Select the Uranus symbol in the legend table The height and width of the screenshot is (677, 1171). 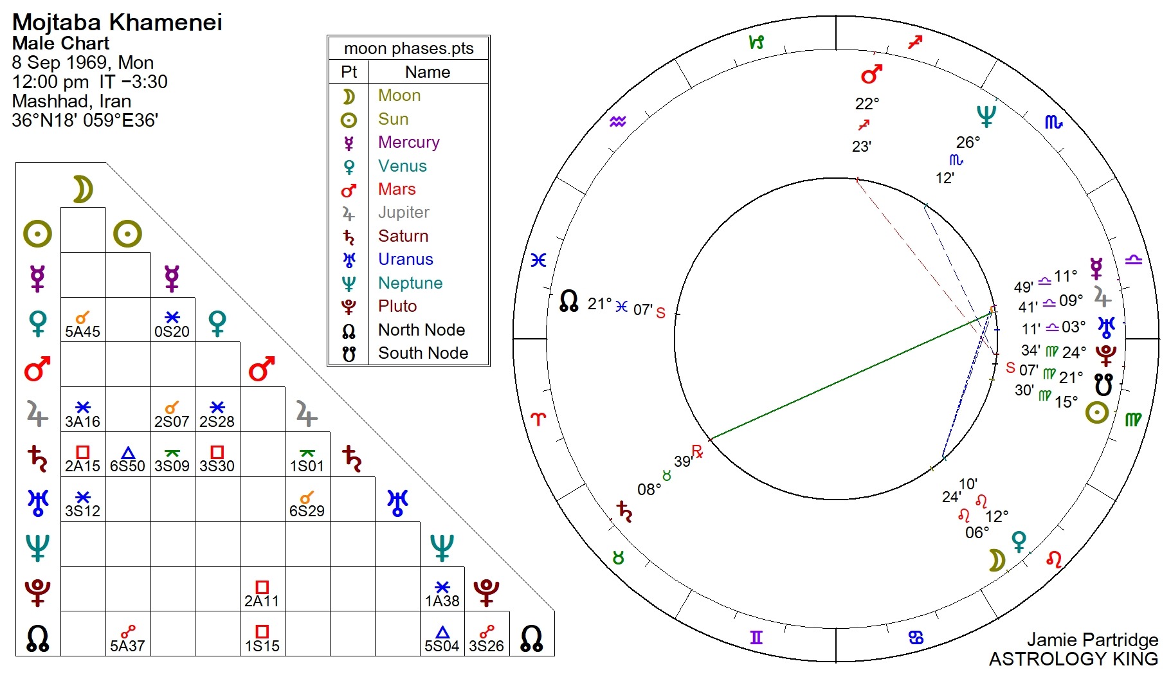tap(349, 260)
